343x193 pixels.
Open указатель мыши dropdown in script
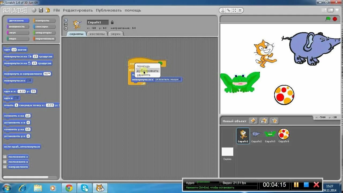[x=168, y=80]
